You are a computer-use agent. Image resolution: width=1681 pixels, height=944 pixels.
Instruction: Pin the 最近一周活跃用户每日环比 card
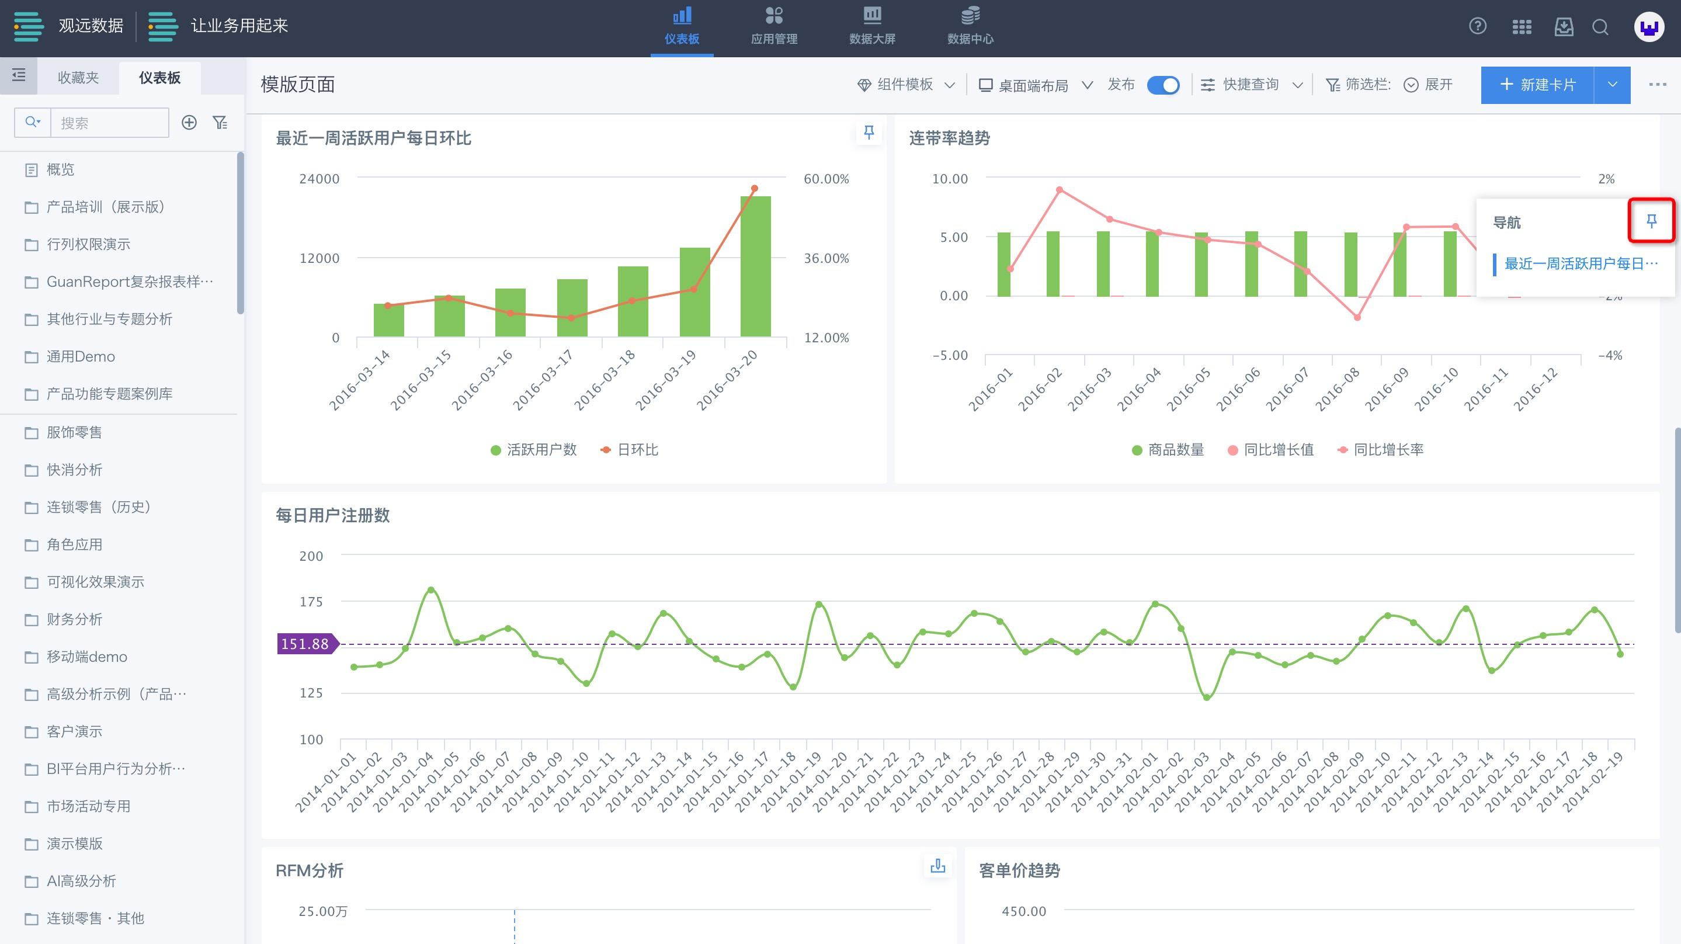(x=869, y=133)
